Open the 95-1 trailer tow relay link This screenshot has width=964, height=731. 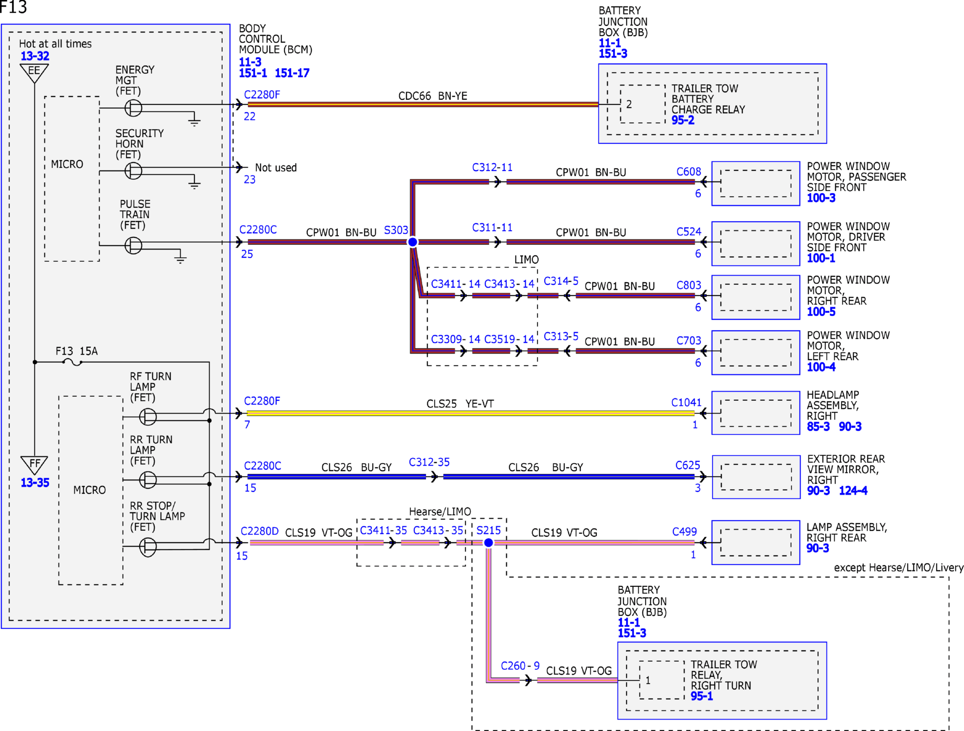pos(702,696)
